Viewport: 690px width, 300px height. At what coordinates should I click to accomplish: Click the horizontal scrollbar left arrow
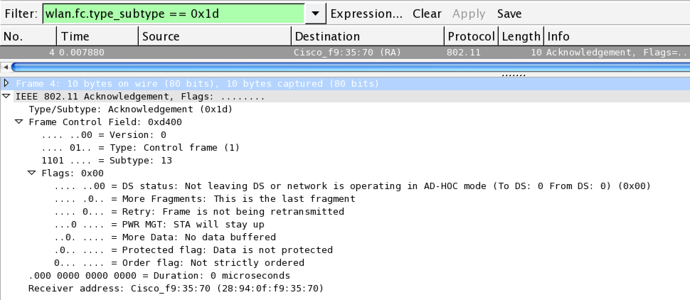pyautogui.click(x=6, y=67)
